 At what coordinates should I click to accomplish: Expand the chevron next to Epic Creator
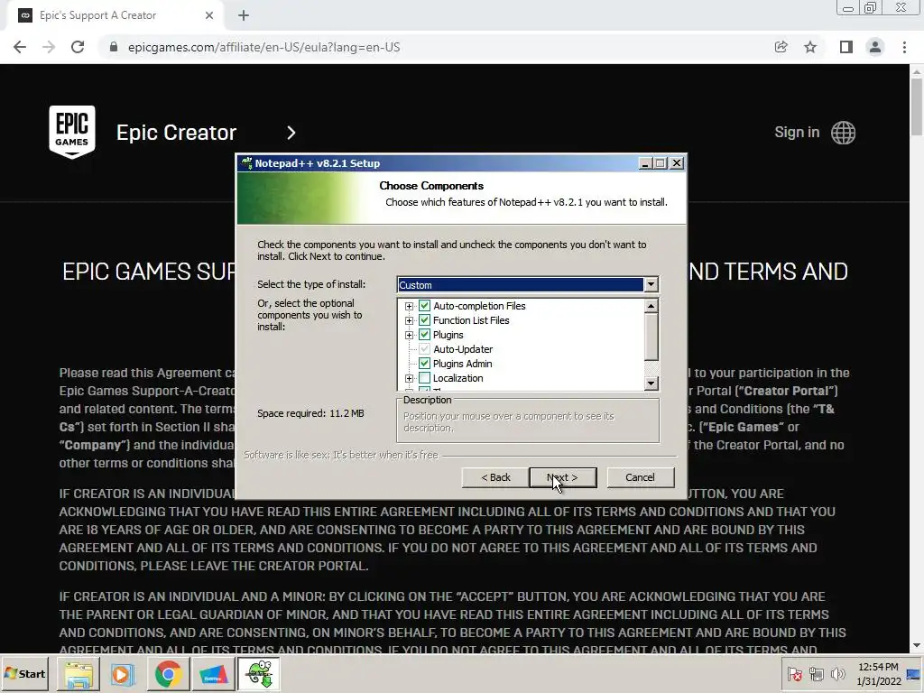[291, 133]
